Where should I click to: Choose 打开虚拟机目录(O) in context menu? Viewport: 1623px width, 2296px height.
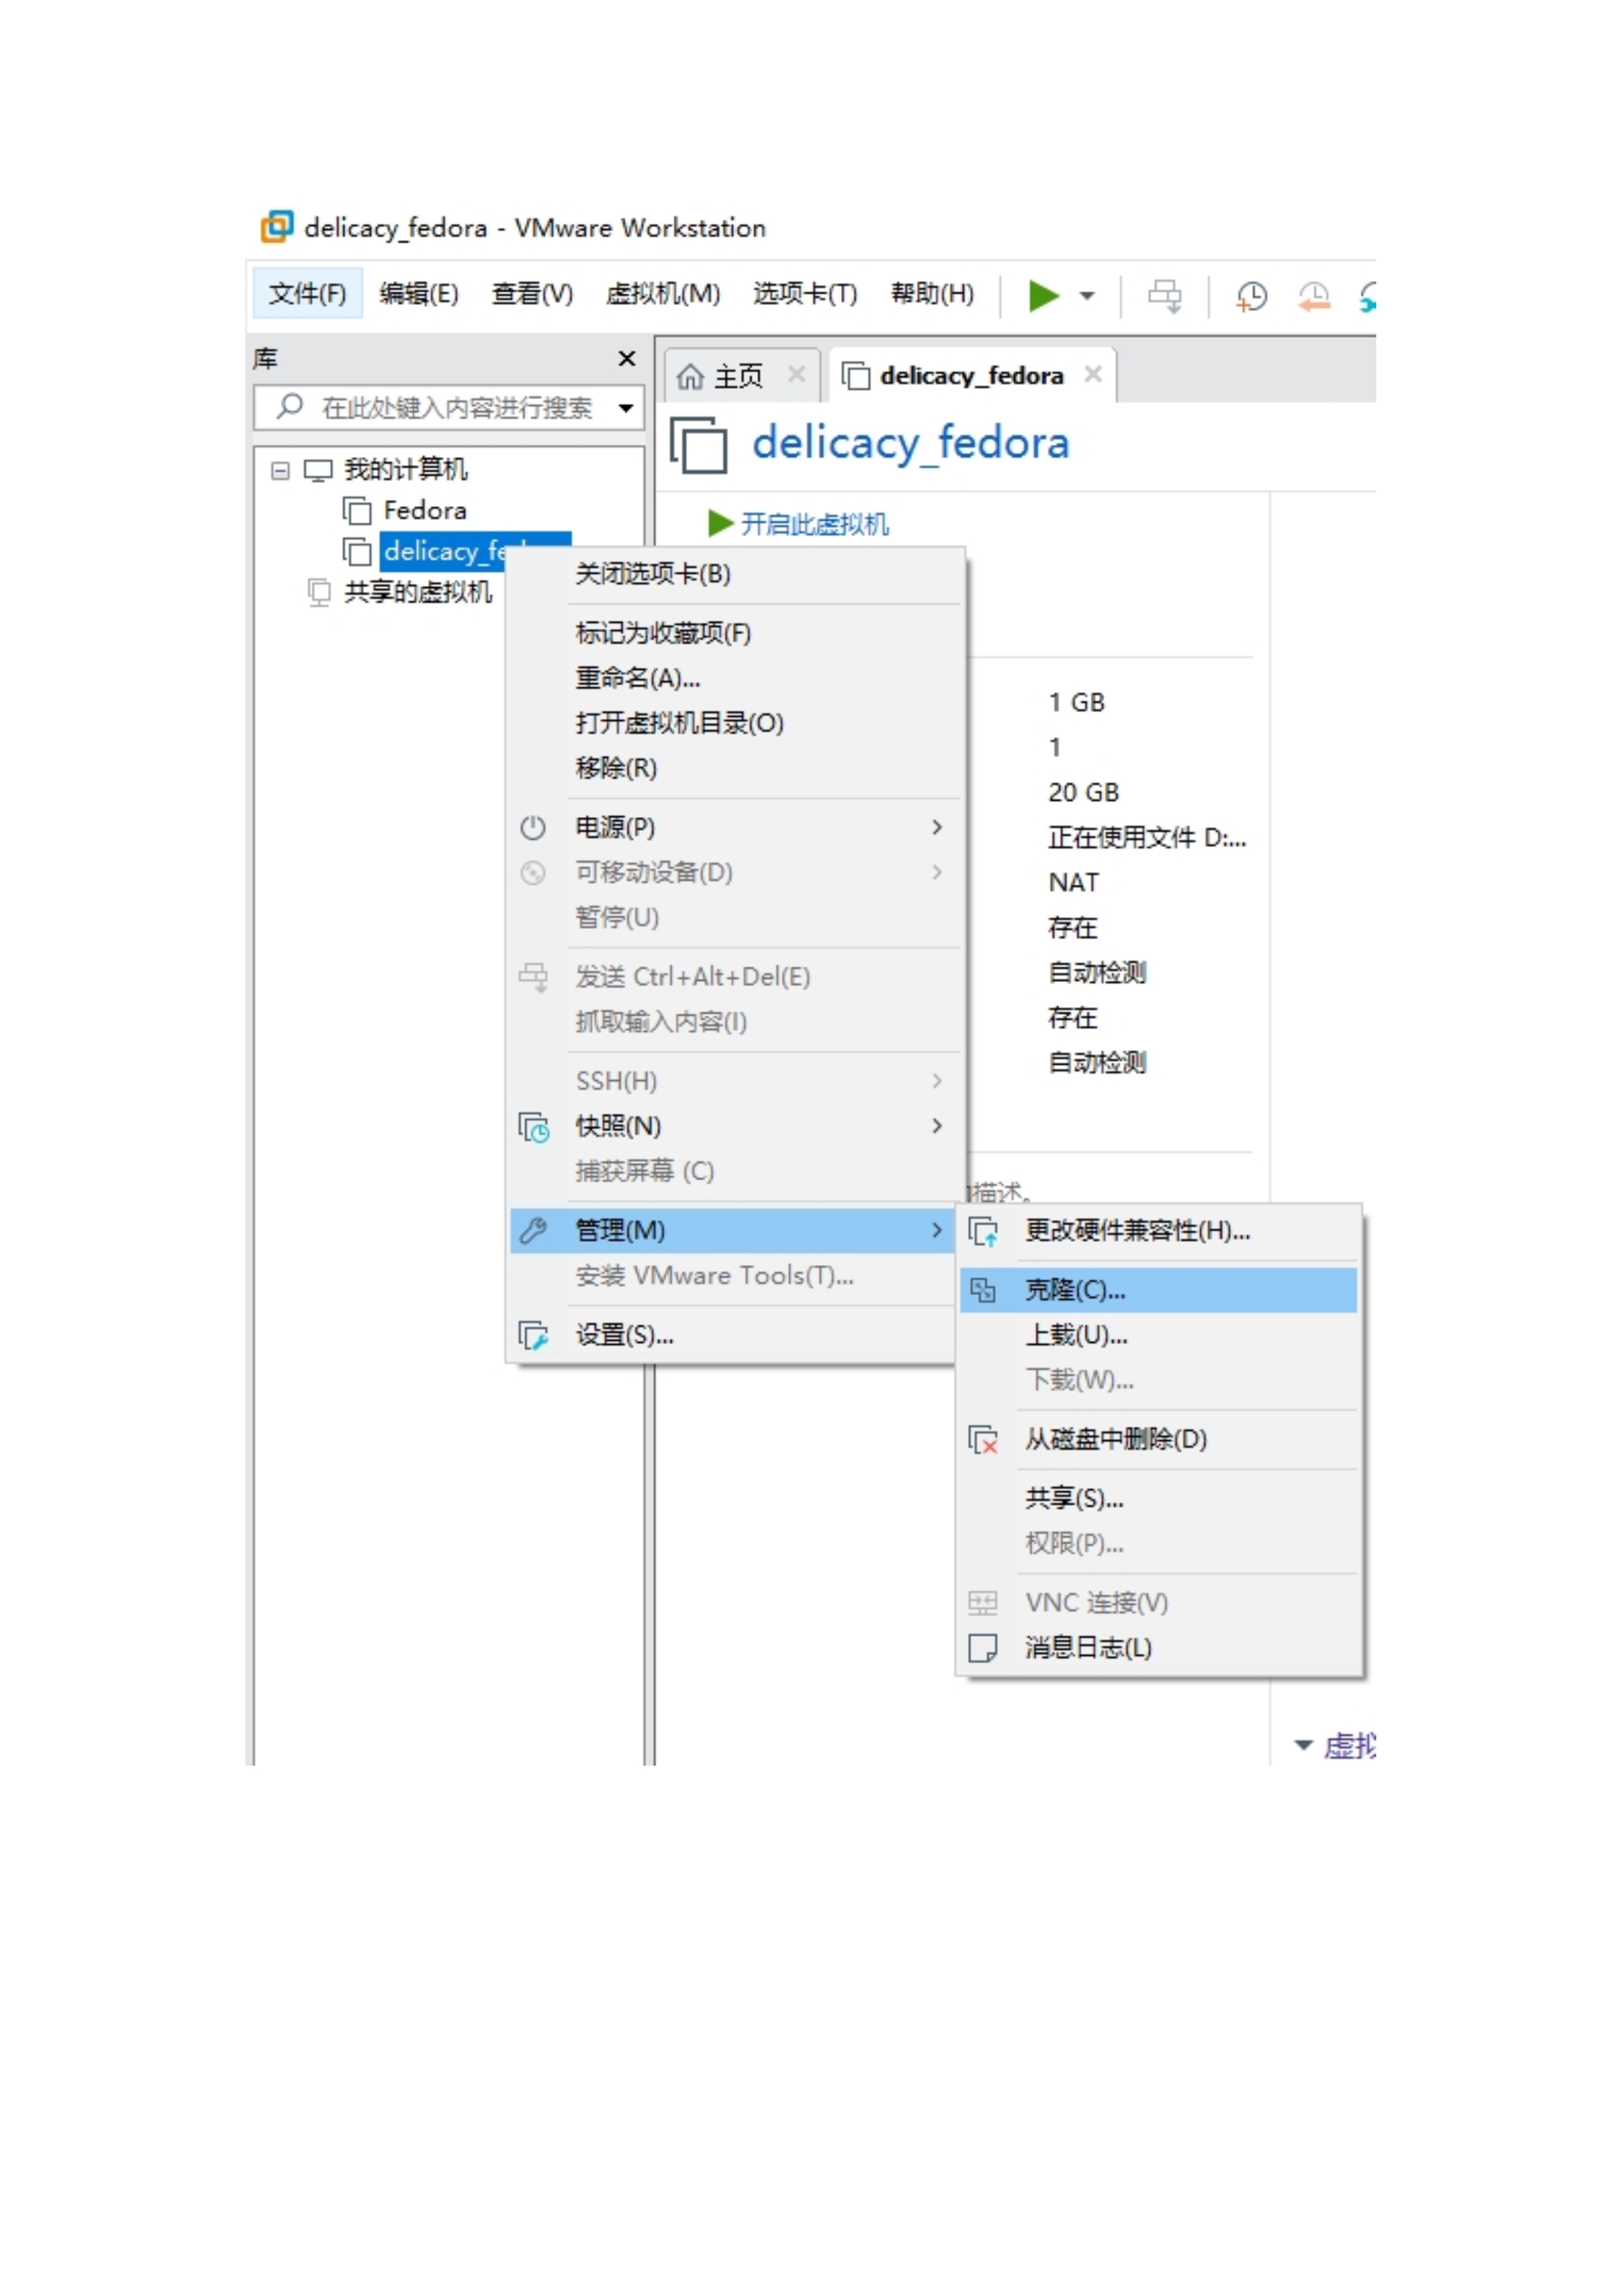coord(736,723)
